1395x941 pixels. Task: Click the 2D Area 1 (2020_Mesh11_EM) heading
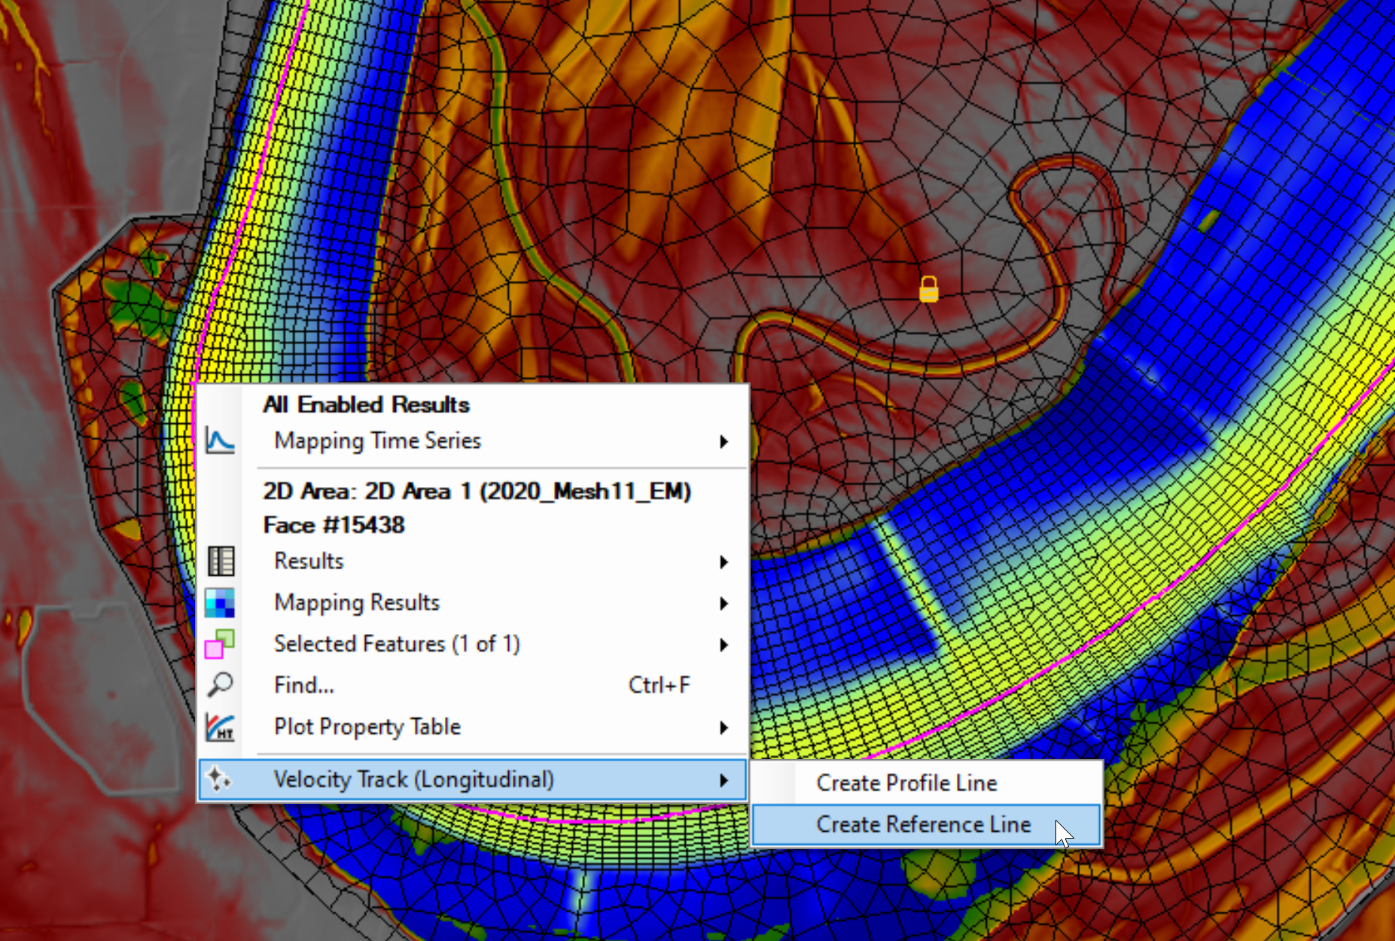(477, 492)
